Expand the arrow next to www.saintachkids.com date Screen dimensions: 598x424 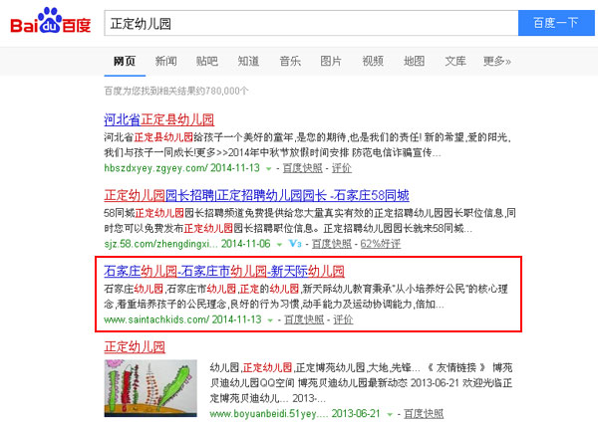pos(270,320)
